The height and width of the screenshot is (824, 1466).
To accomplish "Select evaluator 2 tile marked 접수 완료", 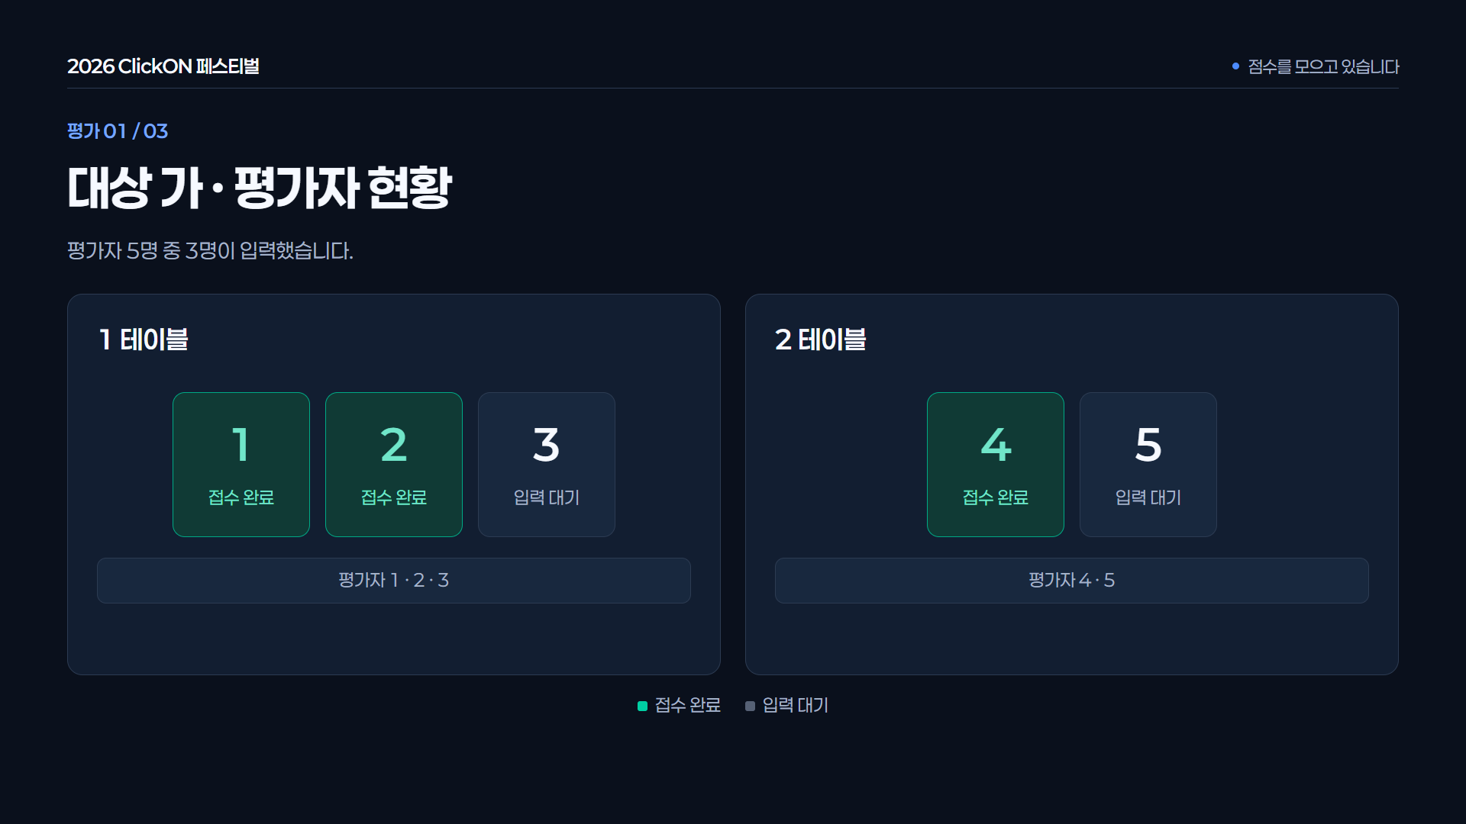I will (394, 465).
